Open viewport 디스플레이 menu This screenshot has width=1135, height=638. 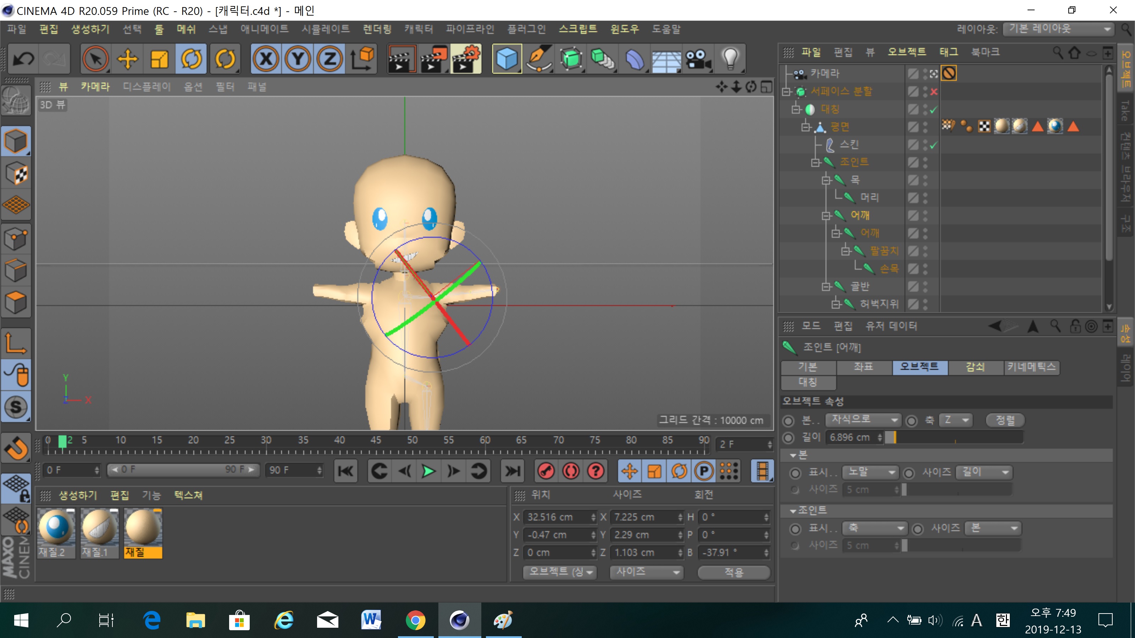[x=147, y=86]
